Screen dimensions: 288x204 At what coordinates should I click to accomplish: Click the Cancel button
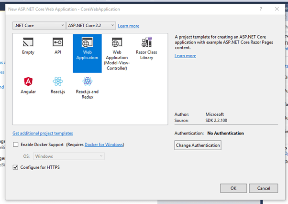pos(264,188)
